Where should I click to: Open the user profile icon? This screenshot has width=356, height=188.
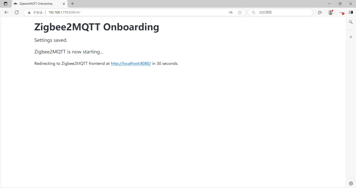(x=331, y=13)
